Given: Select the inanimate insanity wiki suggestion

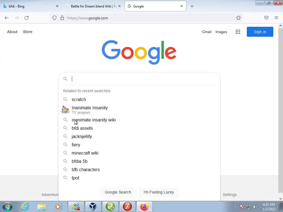Looking at the screenshot, I should [139, 120].
